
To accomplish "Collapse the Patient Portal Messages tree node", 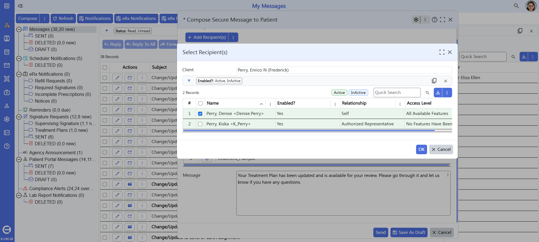I will [x=19, y=159].
